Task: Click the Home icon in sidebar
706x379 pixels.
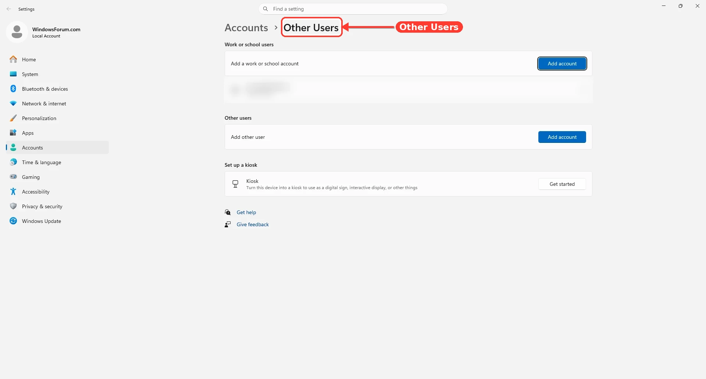Action: coord(13,59)
